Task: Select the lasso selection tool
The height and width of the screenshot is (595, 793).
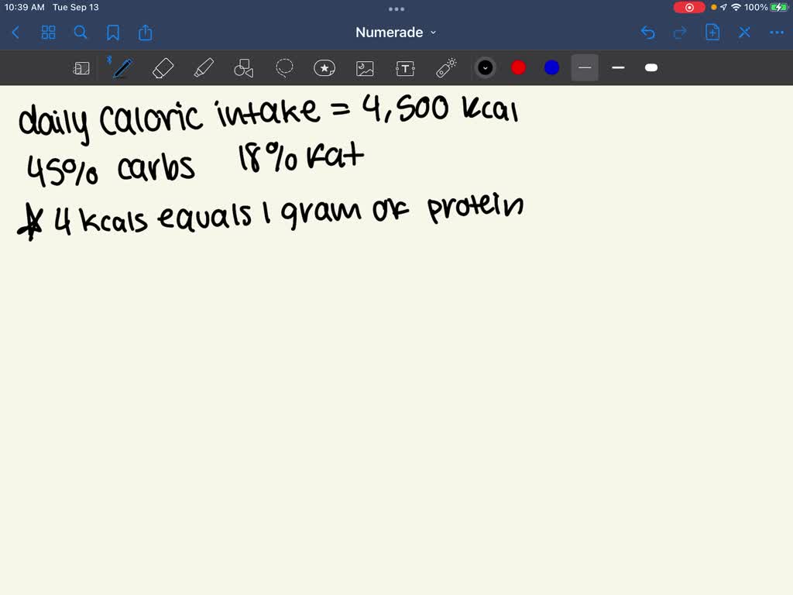Action: point(284,68)
